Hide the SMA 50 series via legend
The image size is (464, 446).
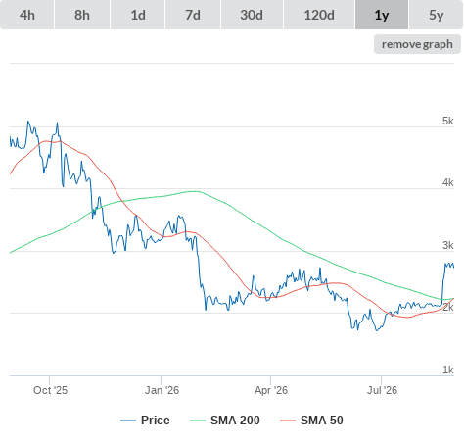click(x=322, y=421)
